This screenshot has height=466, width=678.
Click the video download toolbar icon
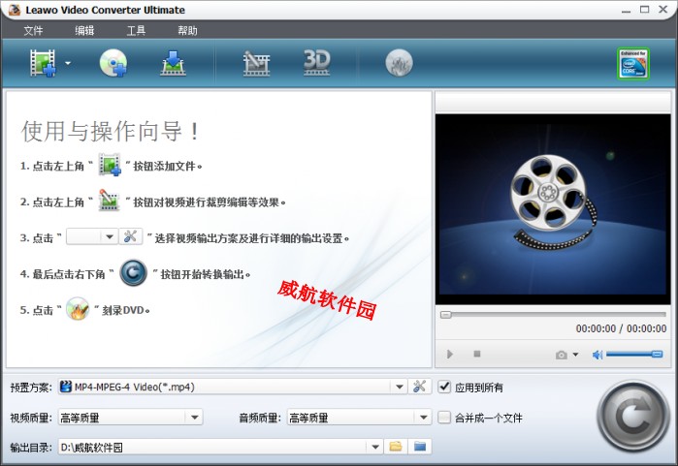pos(173,63)
